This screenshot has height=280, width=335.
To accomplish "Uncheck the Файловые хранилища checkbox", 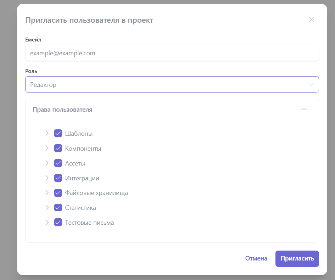I will pyautogui.click(x=58, y=193).
